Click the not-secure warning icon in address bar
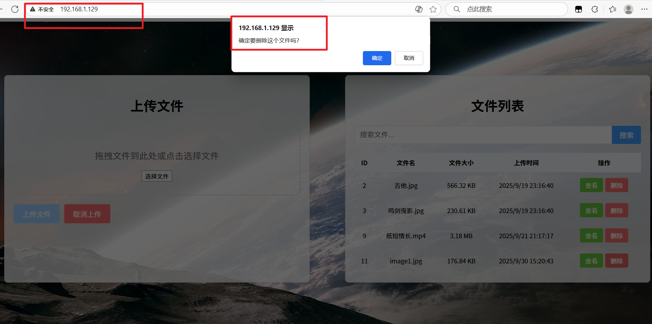 click(x=33, y=9)
